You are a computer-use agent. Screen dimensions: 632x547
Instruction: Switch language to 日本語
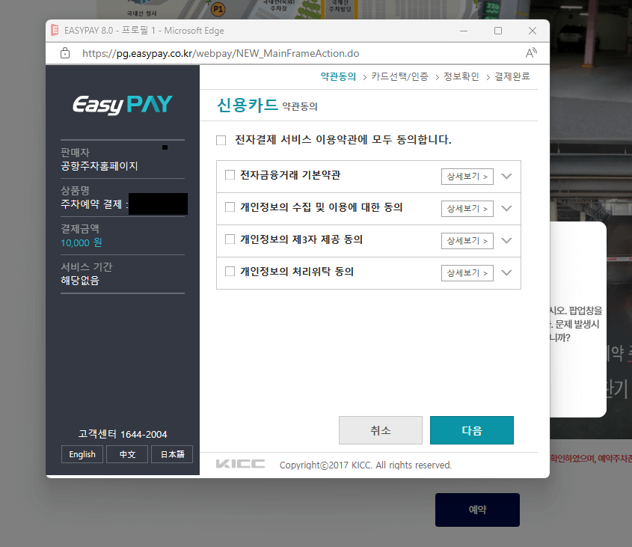(172, 454)
